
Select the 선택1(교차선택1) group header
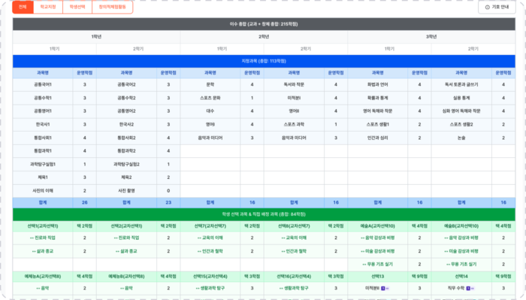click(x=43, y=226)
